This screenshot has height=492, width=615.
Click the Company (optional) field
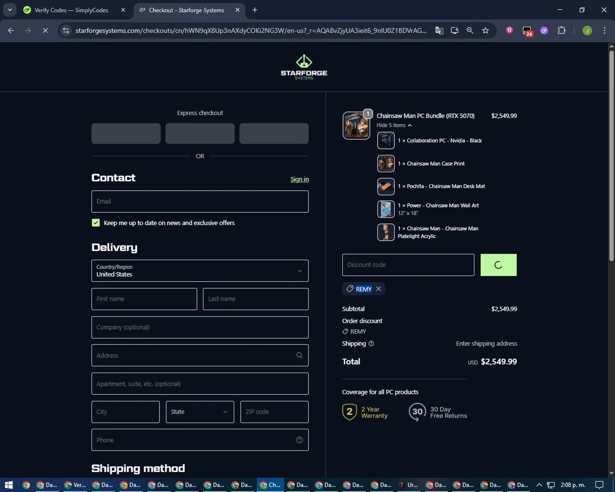[200, 327]
